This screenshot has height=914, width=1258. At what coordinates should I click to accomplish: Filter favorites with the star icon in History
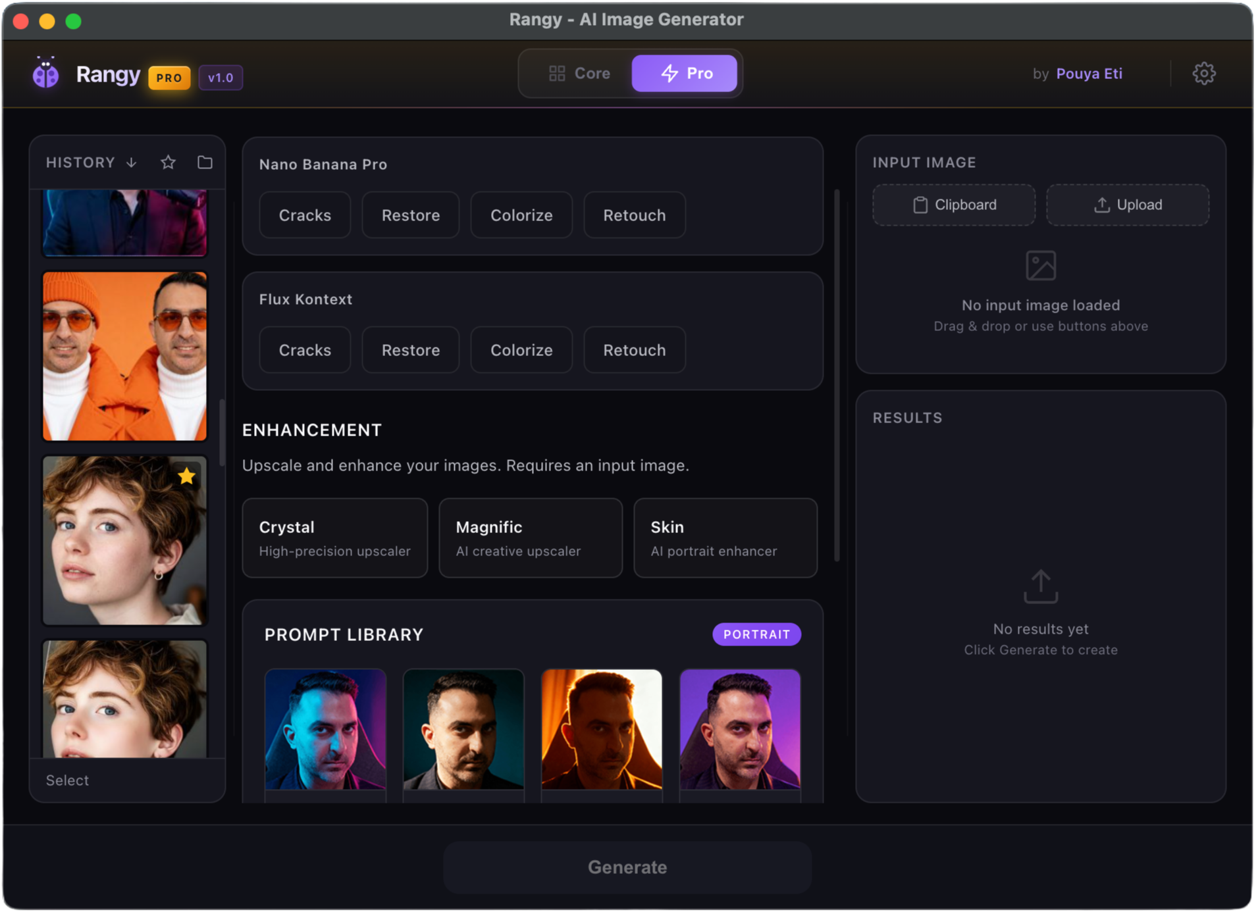168,162
